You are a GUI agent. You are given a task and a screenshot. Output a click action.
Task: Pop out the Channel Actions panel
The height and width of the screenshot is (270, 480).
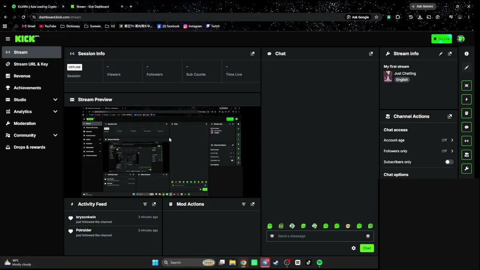point(450,116)
